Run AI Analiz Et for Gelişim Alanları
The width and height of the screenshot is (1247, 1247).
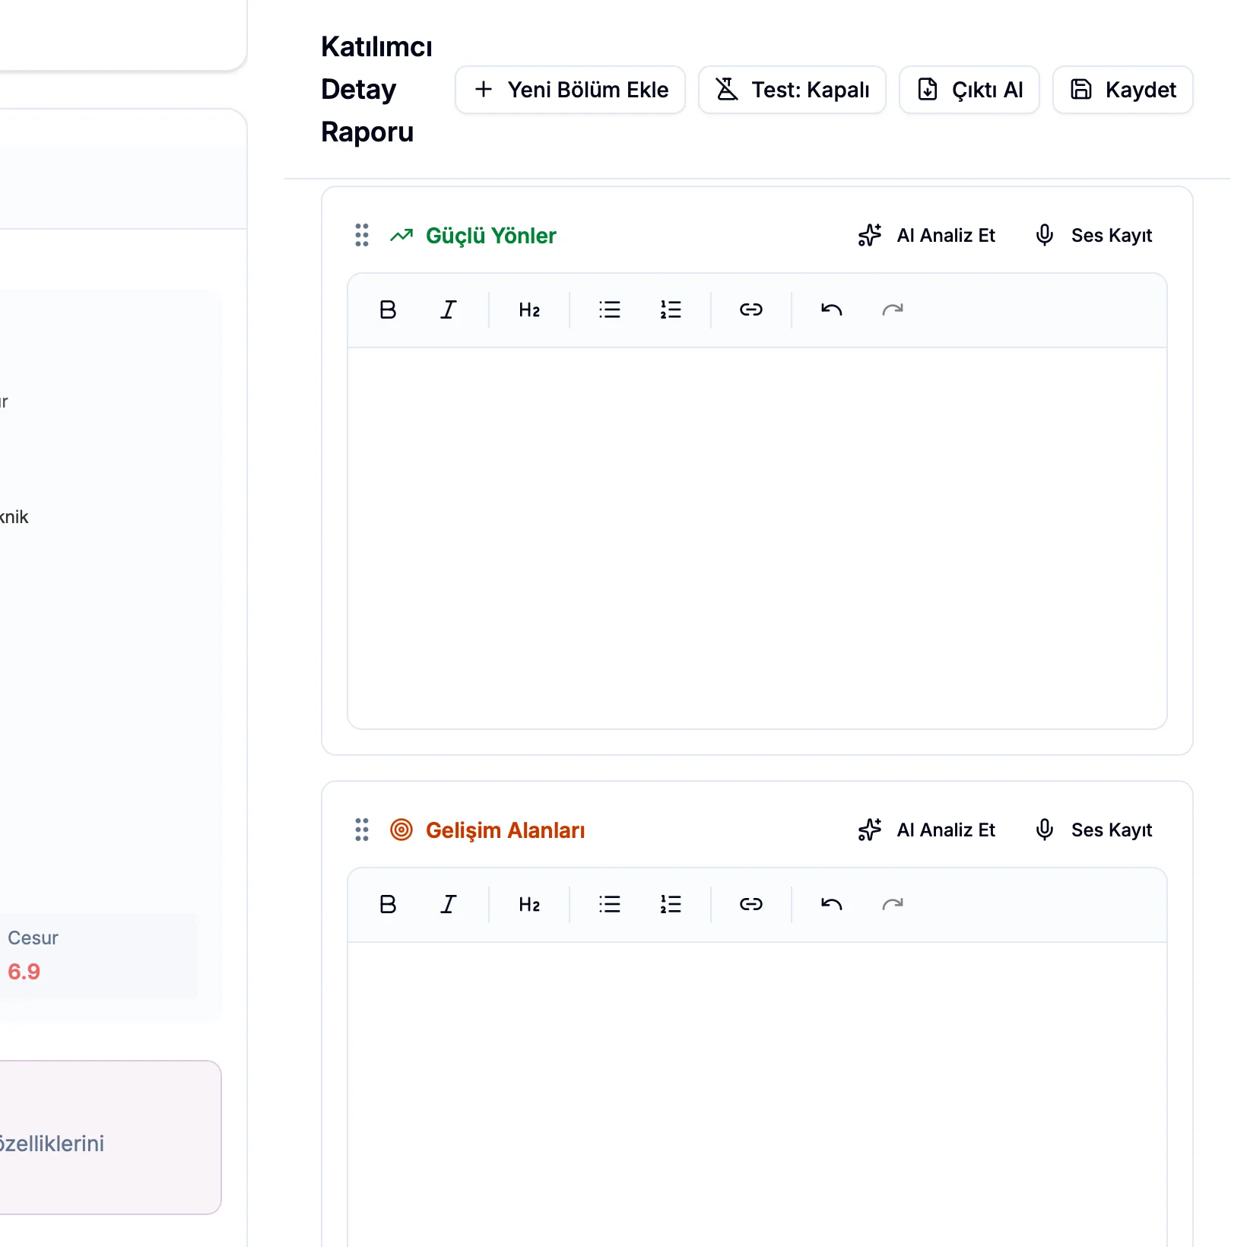coord(927,830)
